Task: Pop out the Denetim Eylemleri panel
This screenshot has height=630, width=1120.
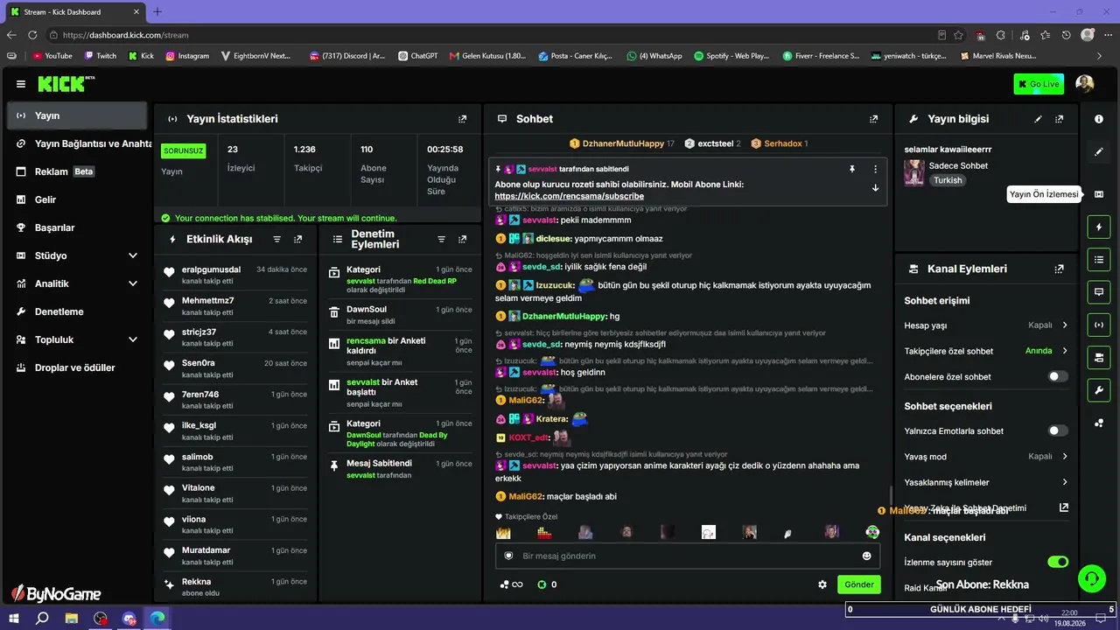Action: [x=463, y=239]
